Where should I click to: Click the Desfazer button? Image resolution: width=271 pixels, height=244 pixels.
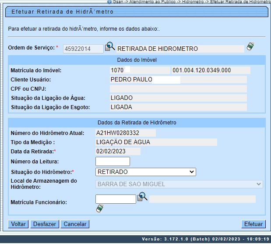pyautogui.click(x=45, y=224)
